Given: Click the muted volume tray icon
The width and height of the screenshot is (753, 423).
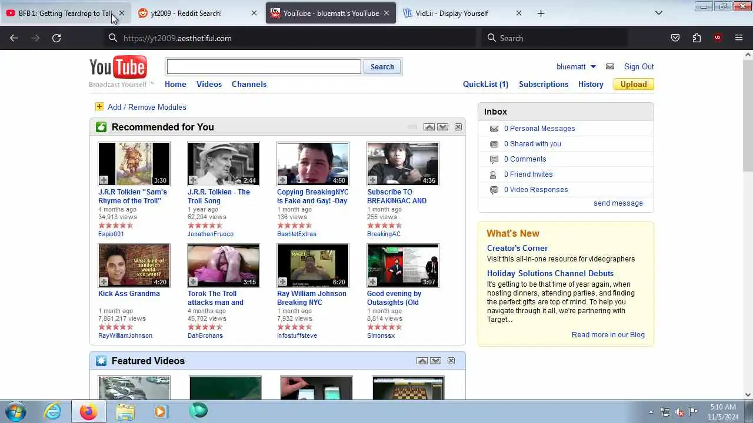Looking at the screenshot, I should (679, 412).
